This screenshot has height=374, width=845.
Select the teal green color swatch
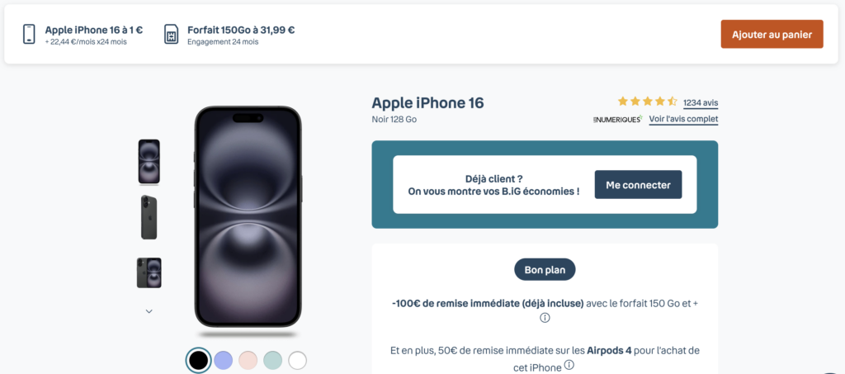click(x=272, y=360)
